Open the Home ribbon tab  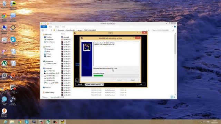[50, 27]
